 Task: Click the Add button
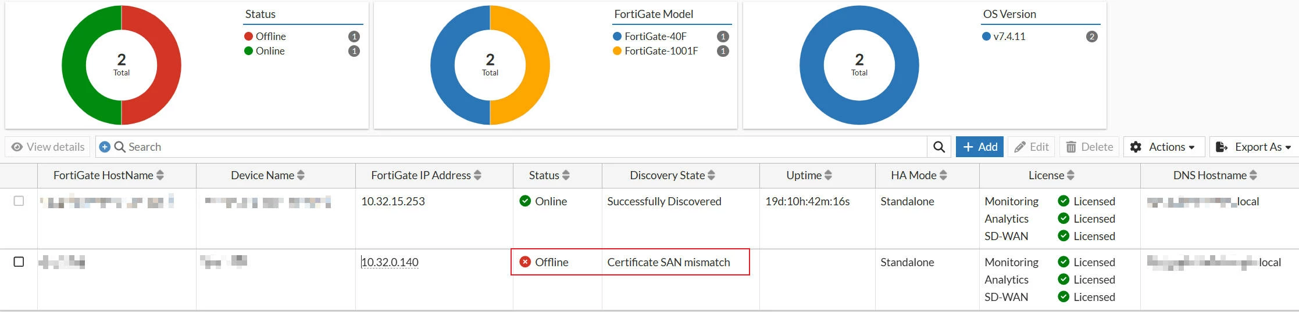click(980, 147)
